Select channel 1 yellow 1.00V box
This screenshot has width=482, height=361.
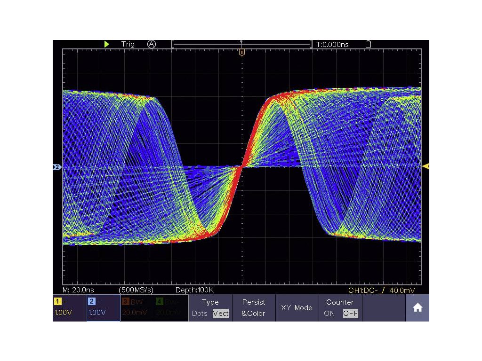click(69, 308)
